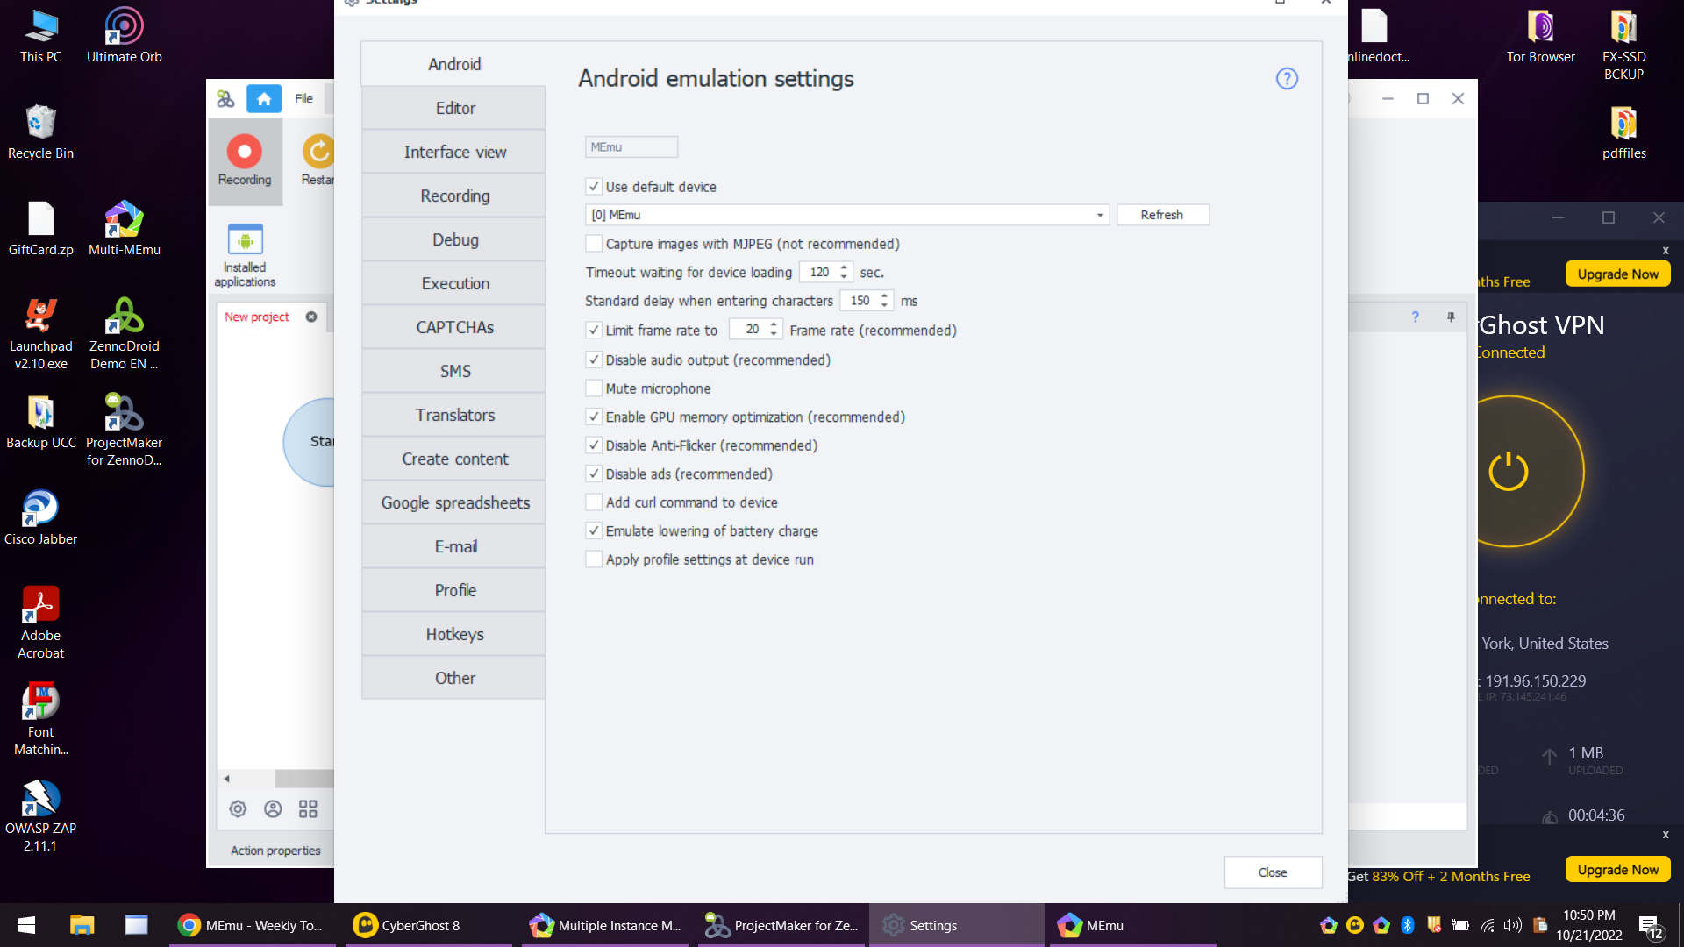Click the Close button in Settings
This screenshot has width=1684, height=947.
[1272, 872]
